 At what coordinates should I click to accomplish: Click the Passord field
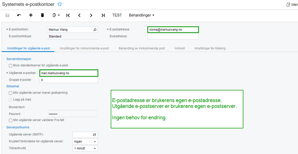[72, 114]
